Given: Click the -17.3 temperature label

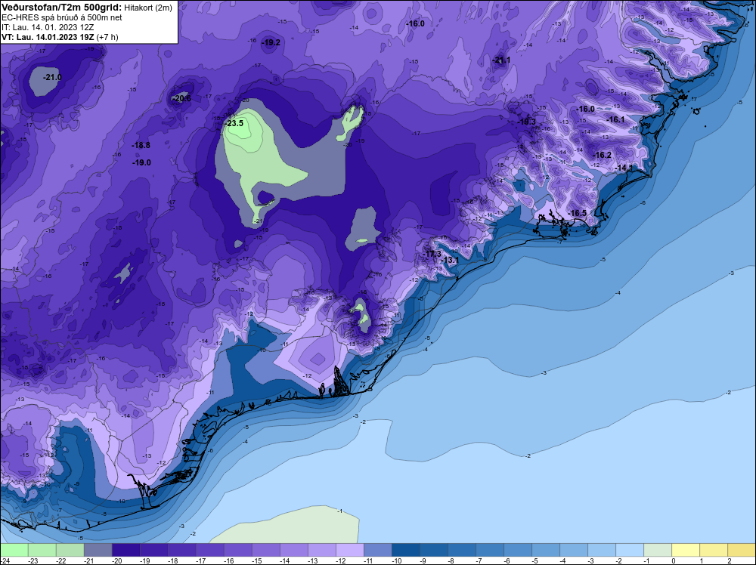Looking at the screenshot, I should (x=432, y=254).
